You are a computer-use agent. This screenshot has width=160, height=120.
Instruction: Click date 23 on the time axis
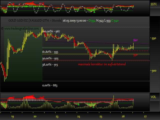click(x=57, y=116)
